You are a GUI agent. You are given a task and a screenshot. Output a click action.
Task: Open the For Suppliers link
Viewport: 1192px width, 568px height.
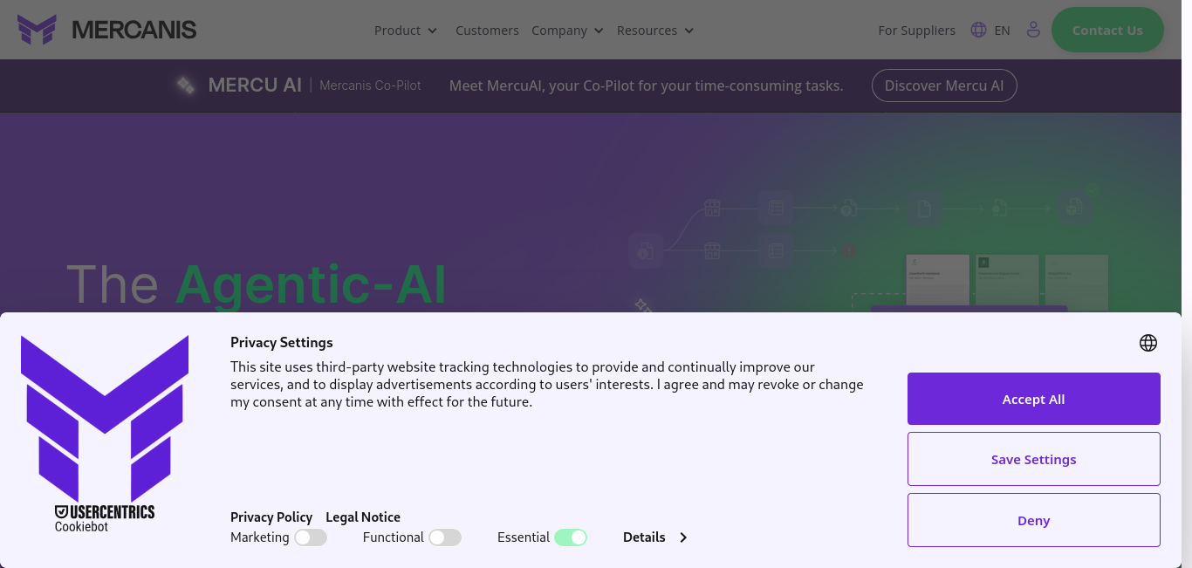pyautogui.click(x=916, y=31)
